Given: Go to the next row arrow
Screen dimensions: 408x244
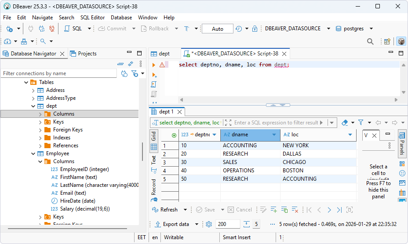Looking at the screenshot, I should click(x=329, y=210).
